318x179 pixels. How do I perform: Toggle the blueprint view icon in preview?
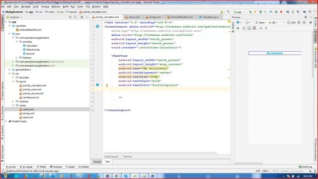click(x=249, y=28)
